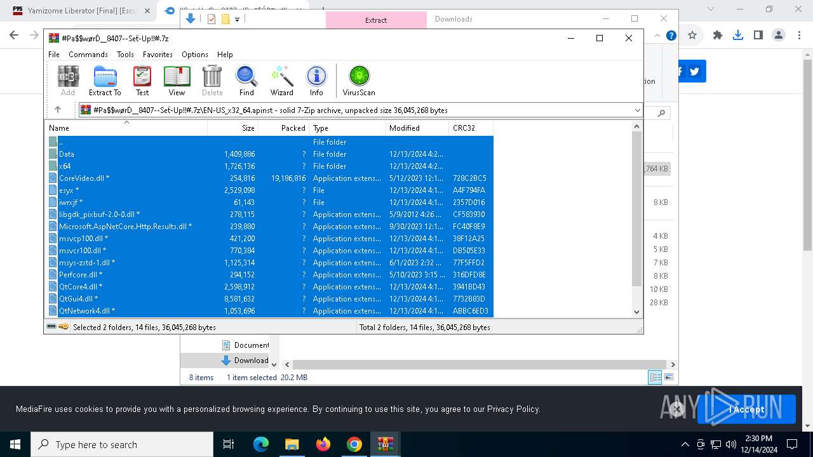The width and height of the screenshot is (813, 457).
Task: Open Chrome profile avatar
Action: 779,36
